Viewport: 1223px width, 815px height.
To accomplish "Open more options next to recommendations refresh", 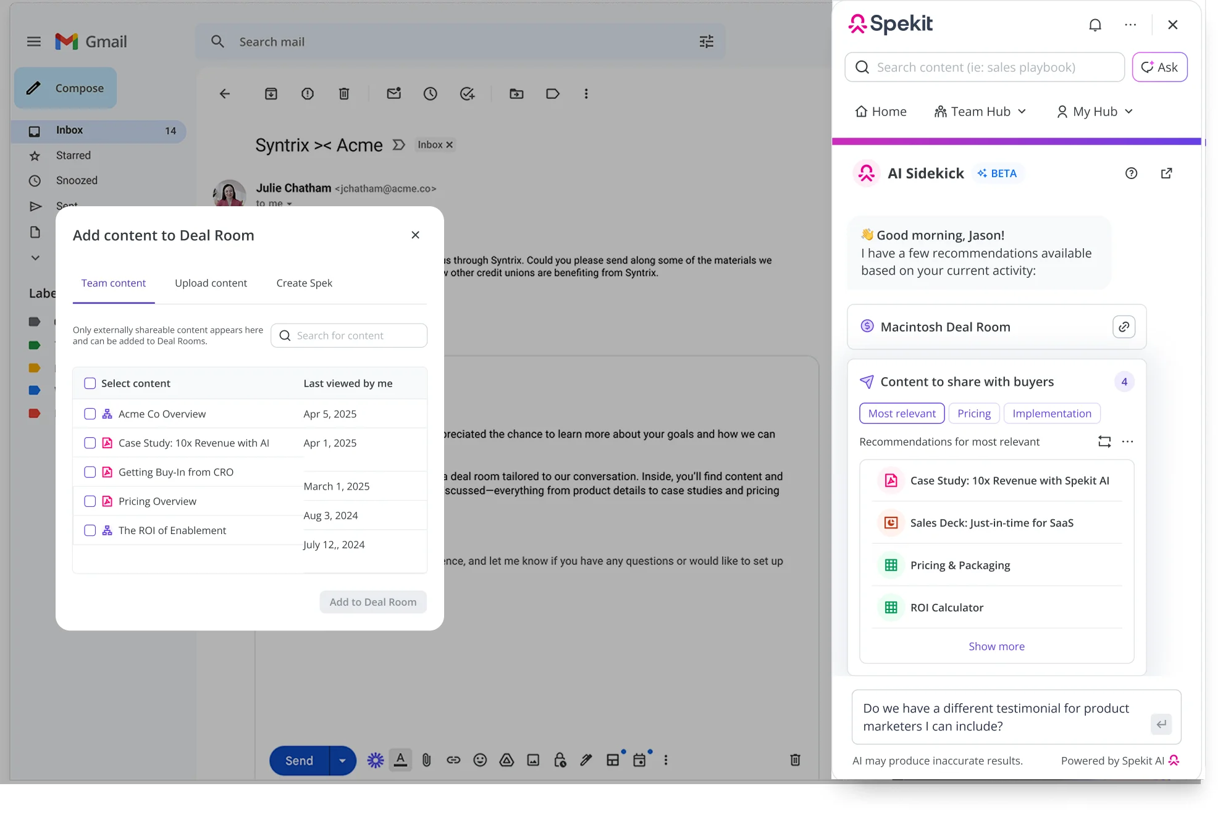I will (x=1128, y=441).
